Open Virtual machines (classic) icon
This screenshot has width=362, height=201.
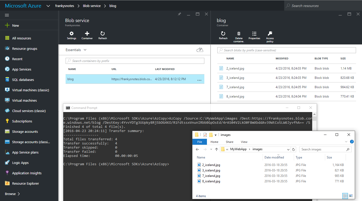pyautogui.click(x=7, y=90)
